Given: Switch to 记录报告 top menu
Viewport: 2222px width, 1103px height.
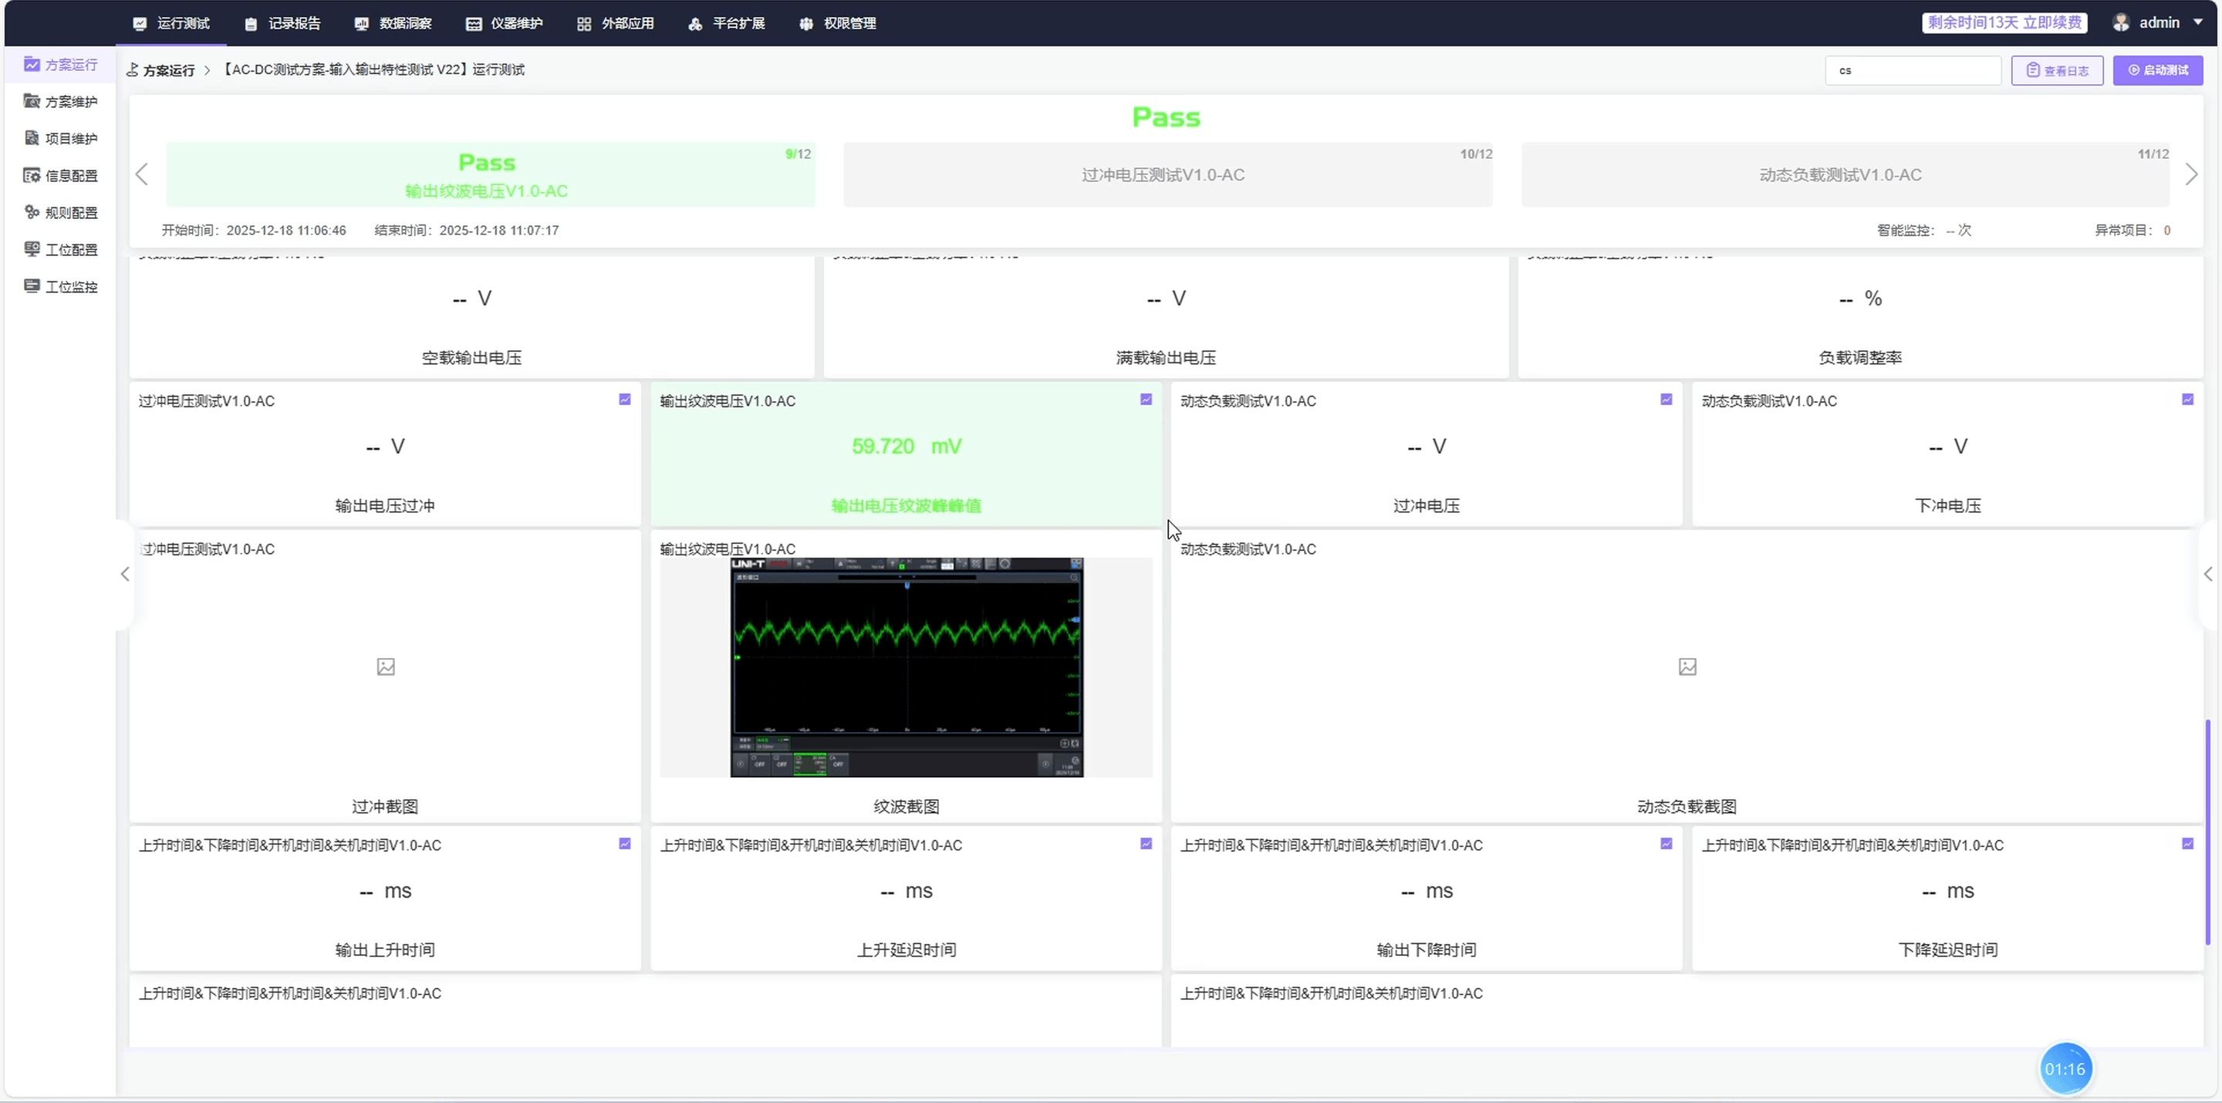Looking at the screenshot, I should (282, 23).
